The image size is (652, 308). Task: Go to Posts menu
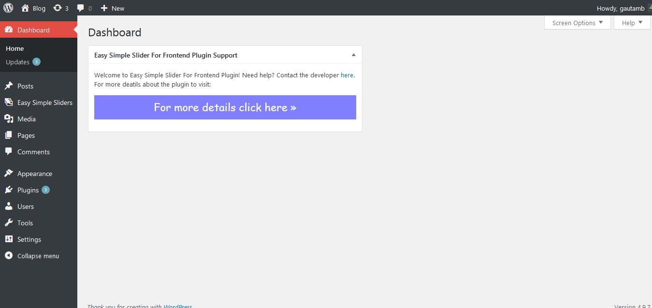(25, 86)
